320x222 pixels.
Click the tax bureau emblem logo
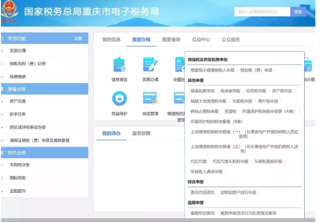click(9, 11)
